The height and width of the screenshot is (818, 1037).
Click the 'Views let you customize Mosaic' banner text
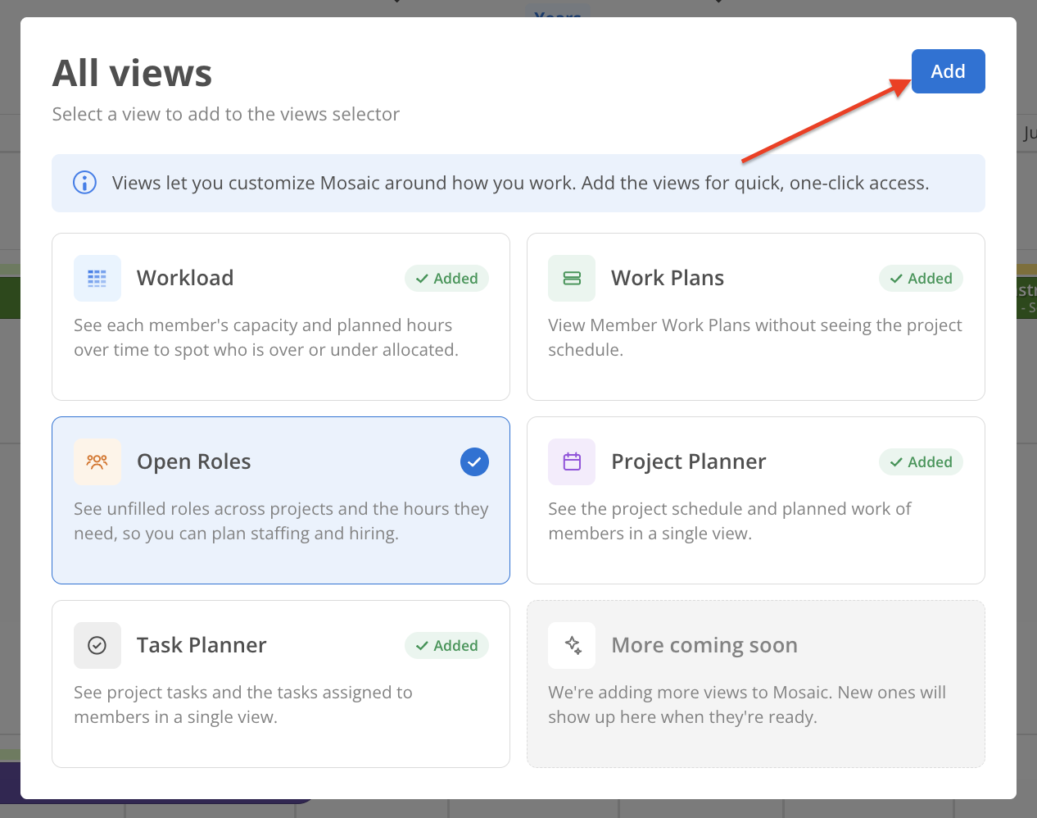520,183
